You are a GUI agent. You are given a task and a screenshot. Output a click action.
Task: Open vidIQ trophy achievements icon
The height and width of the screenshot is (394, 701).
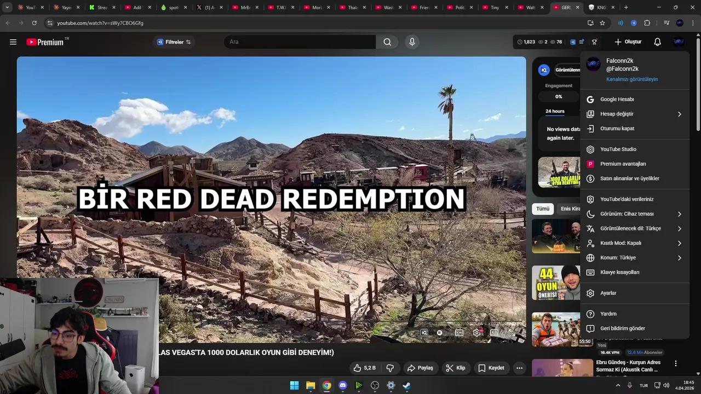(594, 42)
